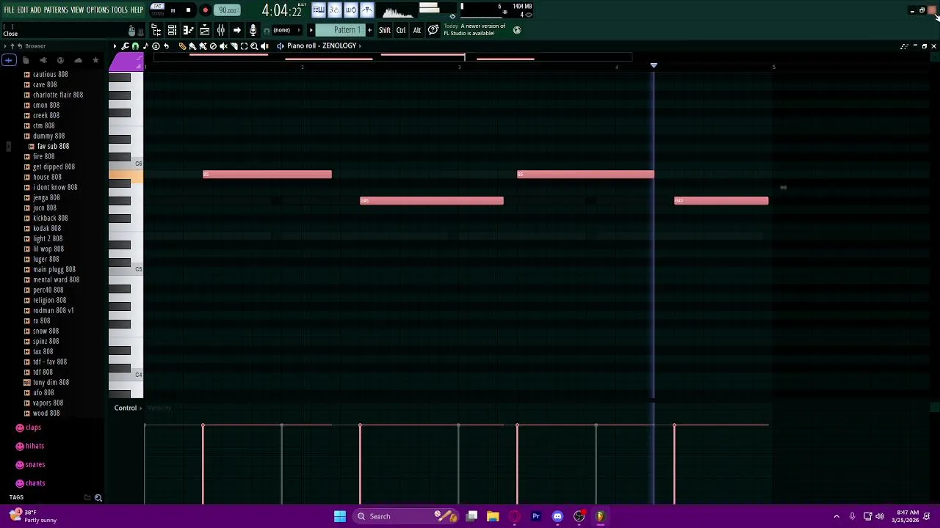Screen dimensions: 940x528
Task: Open the Windows Start menu
Action: click(x=340, y=516)
